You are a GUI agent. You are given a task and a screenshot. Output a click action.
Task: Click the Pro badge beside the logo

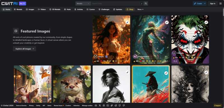tap(22, 4)
